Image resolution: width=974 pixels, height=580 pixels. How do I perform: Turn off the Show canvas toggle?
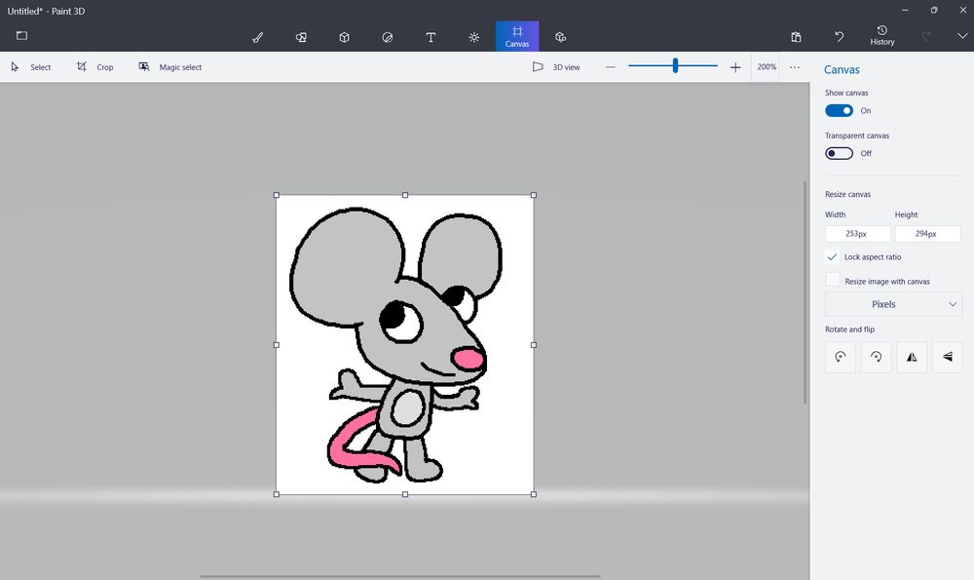pos(839,111)
